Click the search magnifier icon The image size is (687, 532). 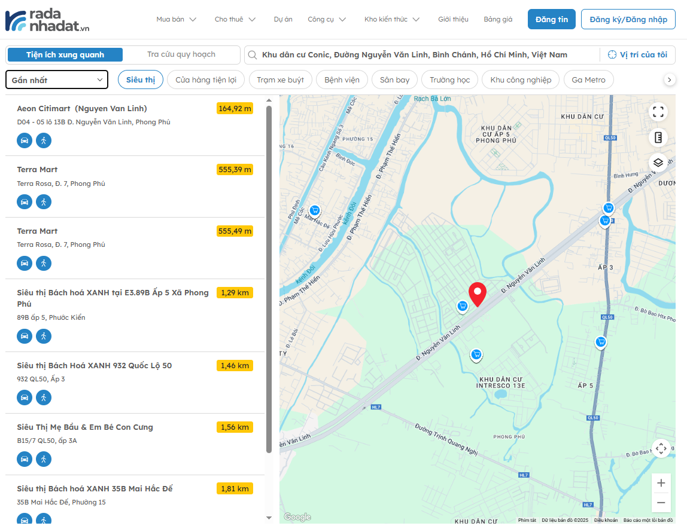[253, 54]
